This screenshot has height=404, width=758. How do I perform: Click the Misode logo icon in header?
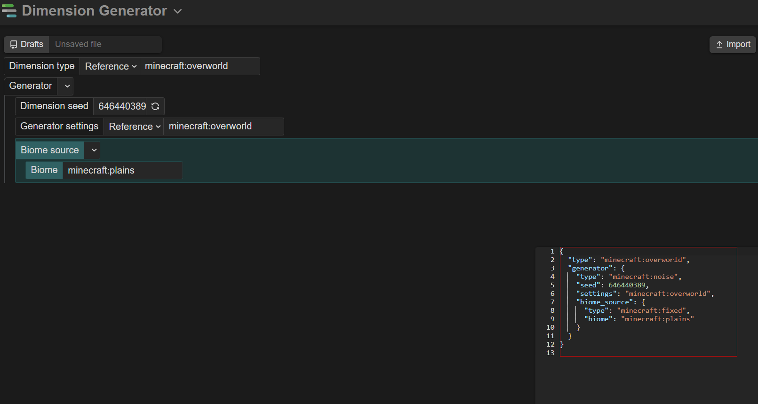(x=9, y=11)
